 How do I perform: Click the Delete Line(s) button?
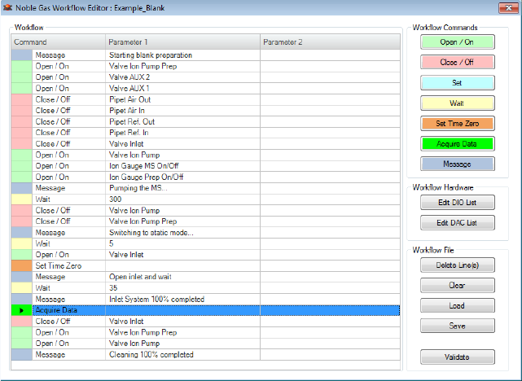click(457, 265)
